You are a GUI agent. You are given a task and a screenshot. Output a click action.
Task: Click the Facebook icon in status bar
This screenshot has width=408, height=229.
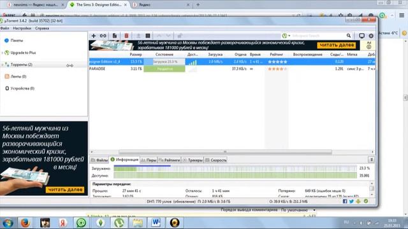tap(345, 201)
